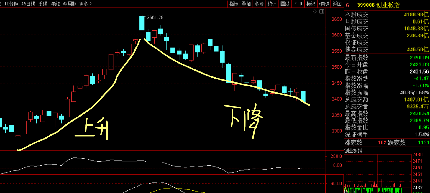
Task: Select the A股成交 row
Action: pyautogui.click(x=387, y=14)
